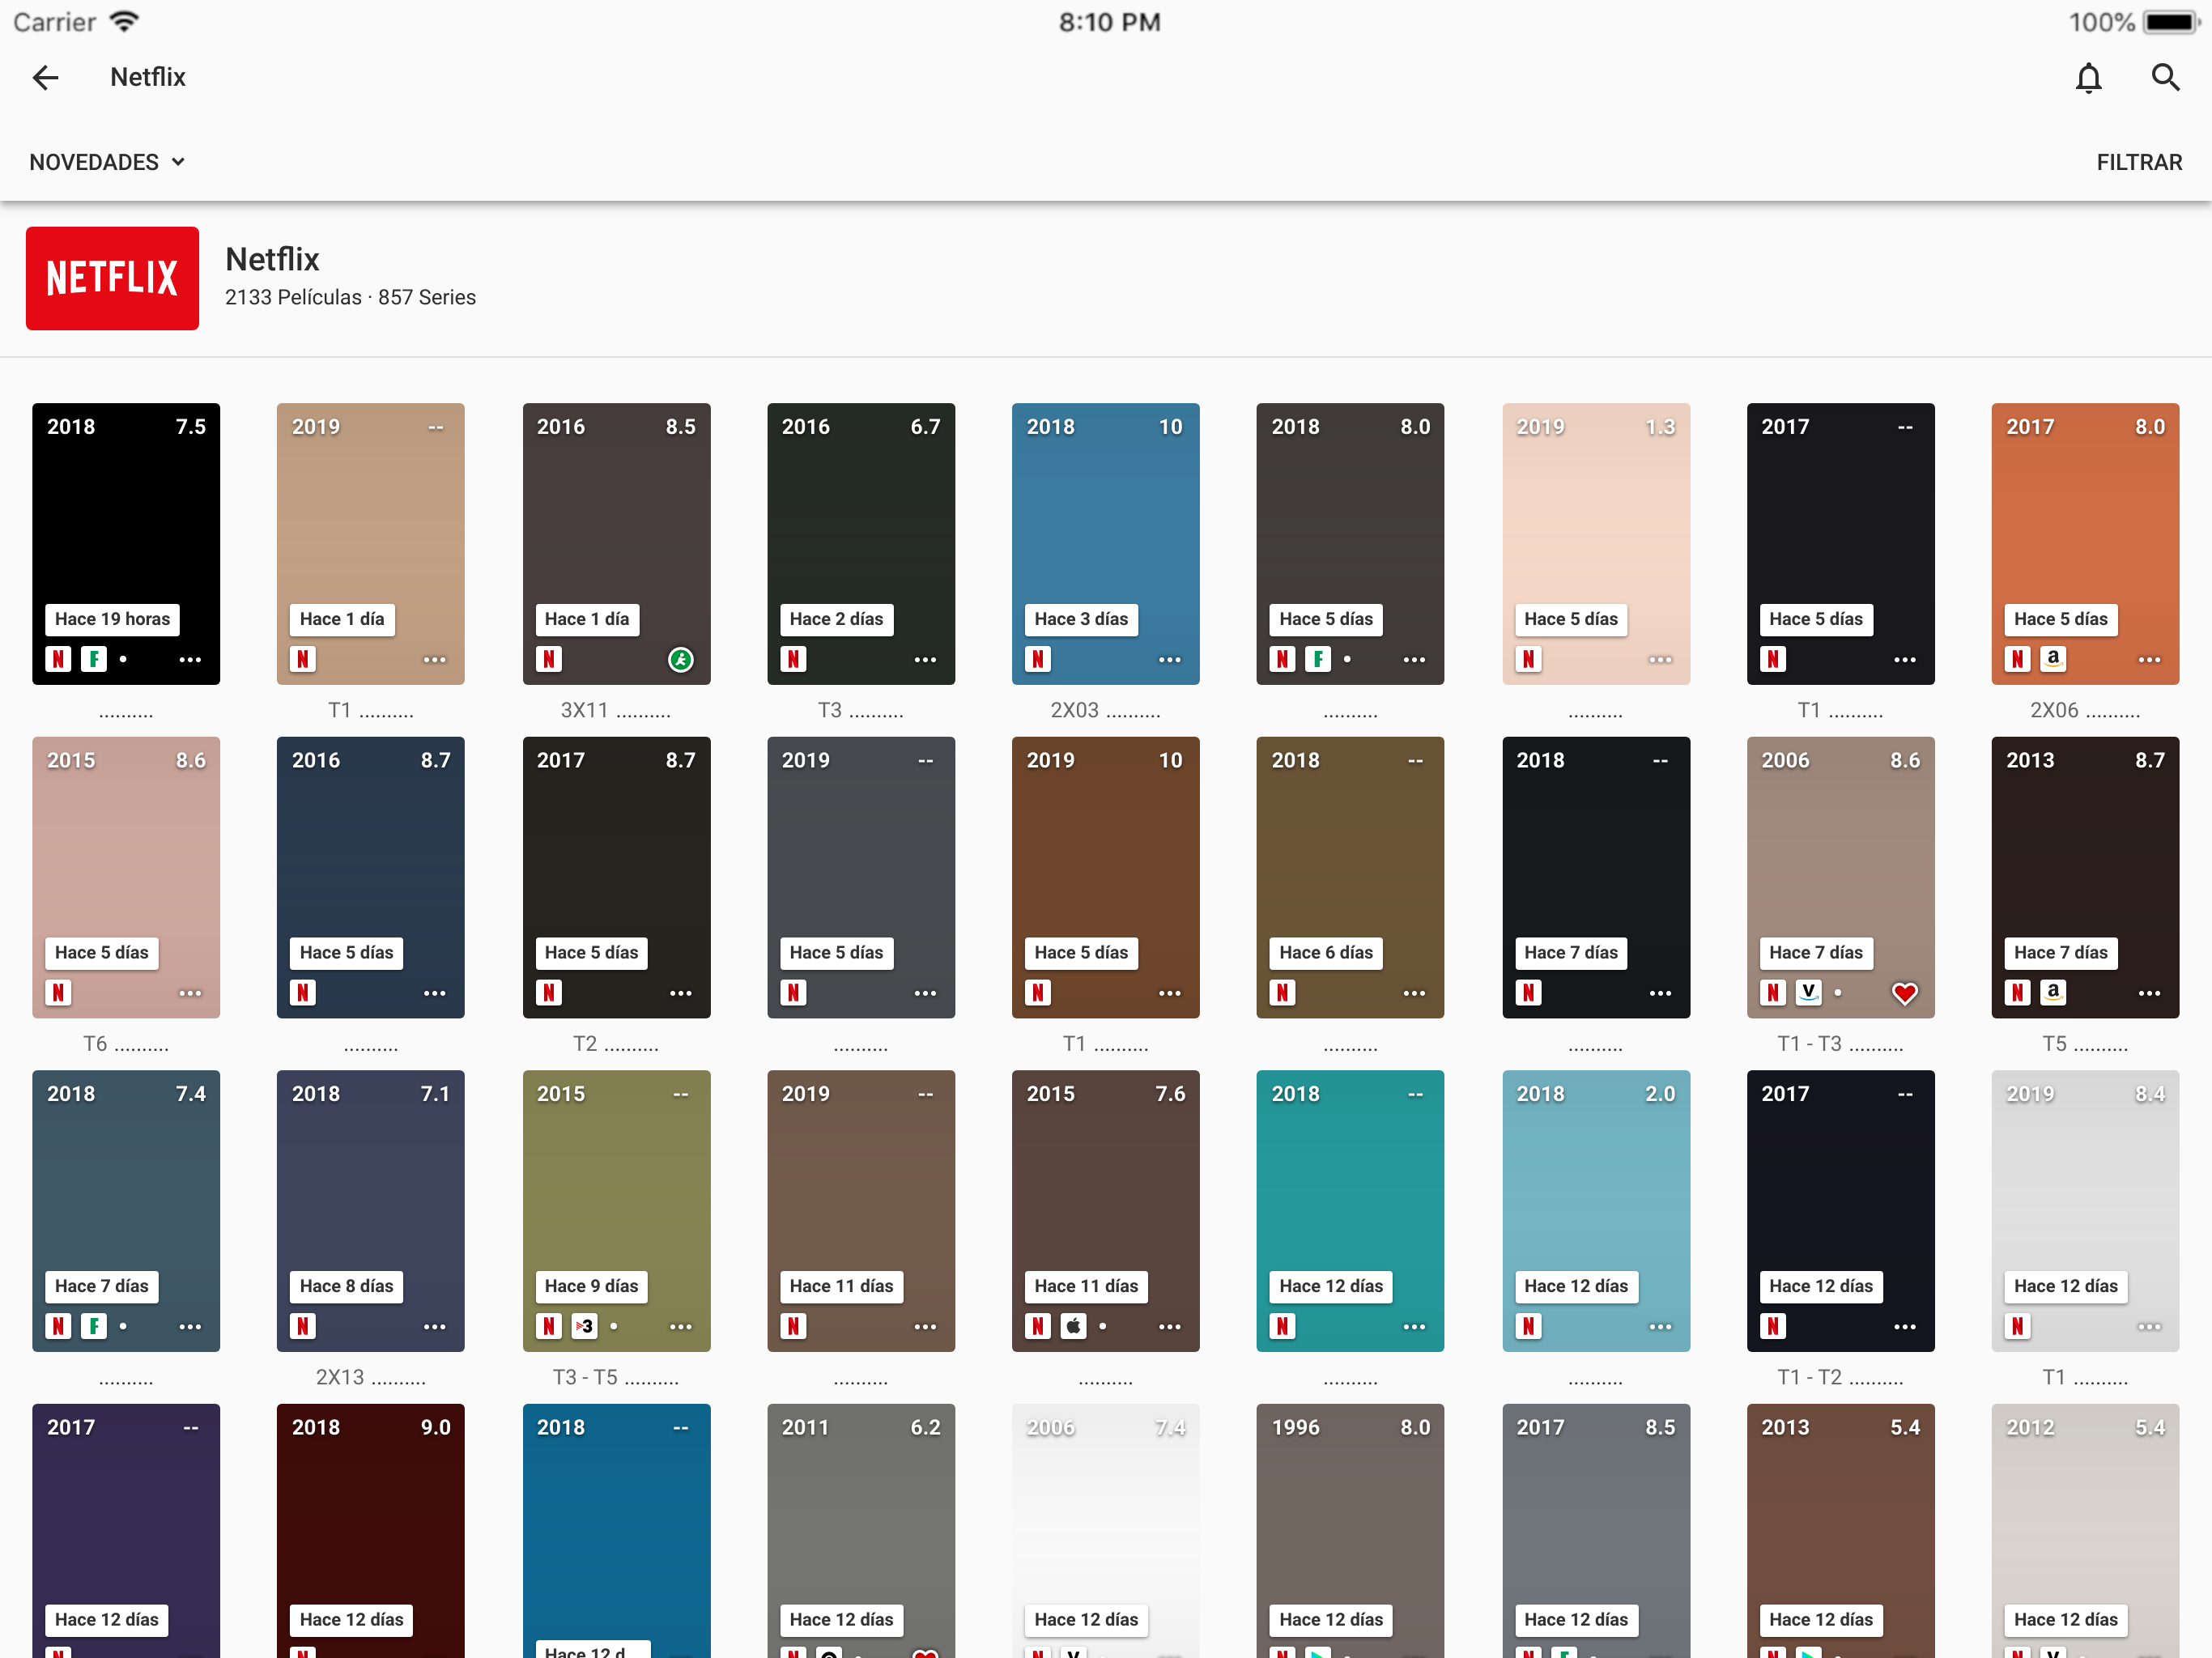Tap the V provider icon on 2006 8.6 card
This screenshot has width=2212, height=1658.
1808,992
